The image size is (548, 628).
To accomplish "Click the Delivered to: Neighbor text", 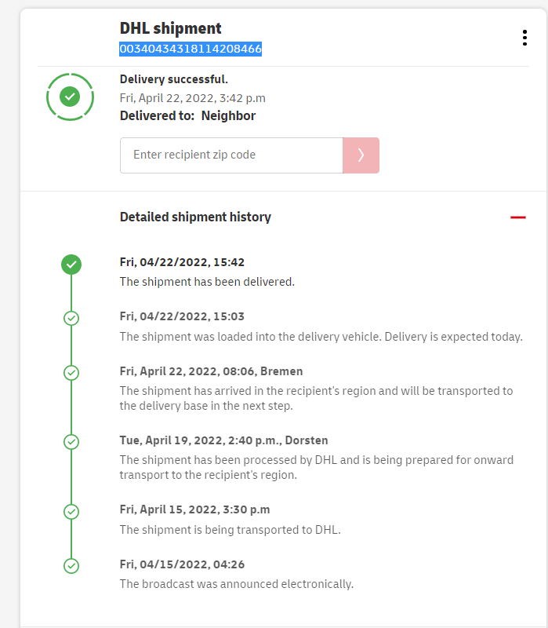I will (187, 116).
